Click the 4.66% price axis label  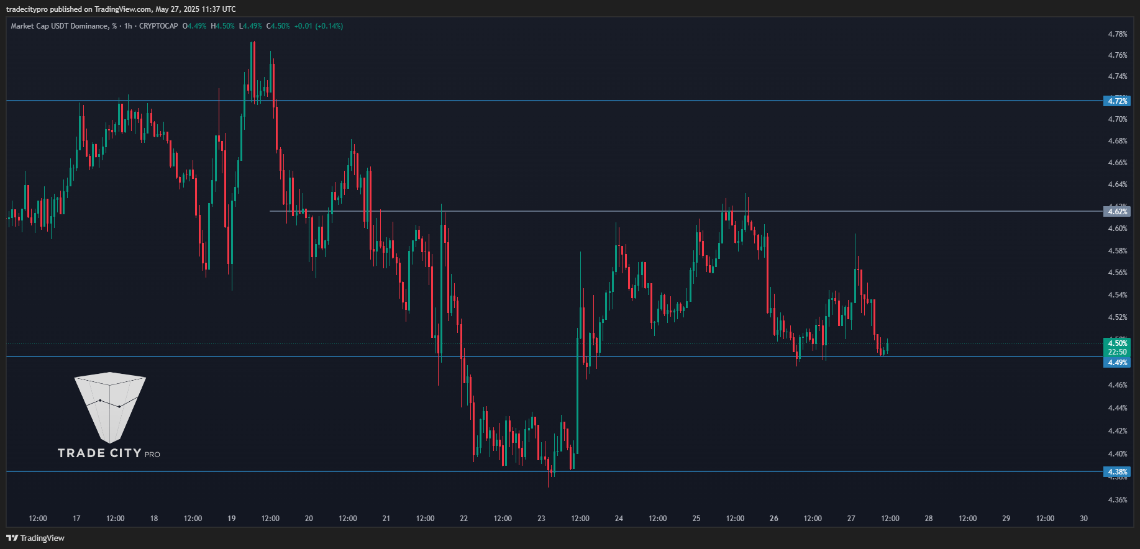[1118, 163]
